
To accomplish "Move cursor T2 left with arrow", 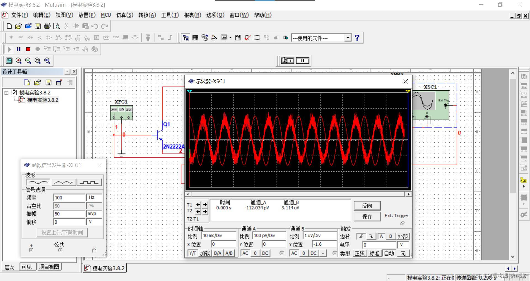I will tap(198, 211).
